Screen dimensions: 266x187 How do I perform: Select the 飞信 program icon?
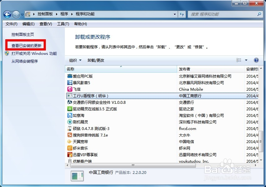click(70, 89)
